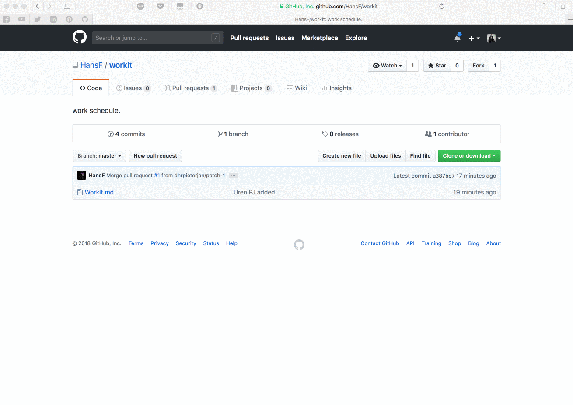Open the Facebook bookmark icon
Image resolution: width=573 pixels, height=405 pixels.
click(6, 19)
